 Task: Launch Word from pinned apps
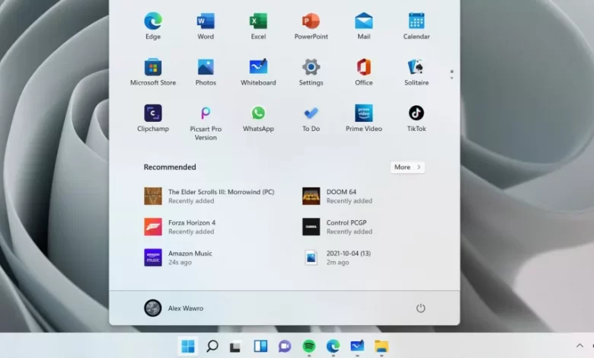click(206, 26)
